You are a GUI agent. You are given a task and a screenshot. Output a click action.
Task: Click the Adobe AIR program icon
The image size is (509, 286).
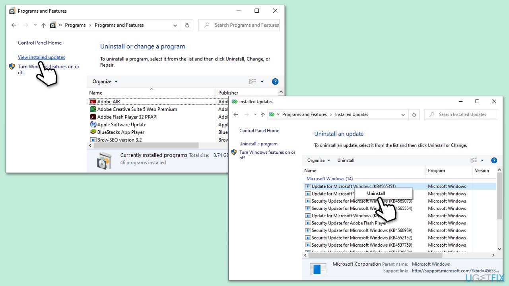92,101
